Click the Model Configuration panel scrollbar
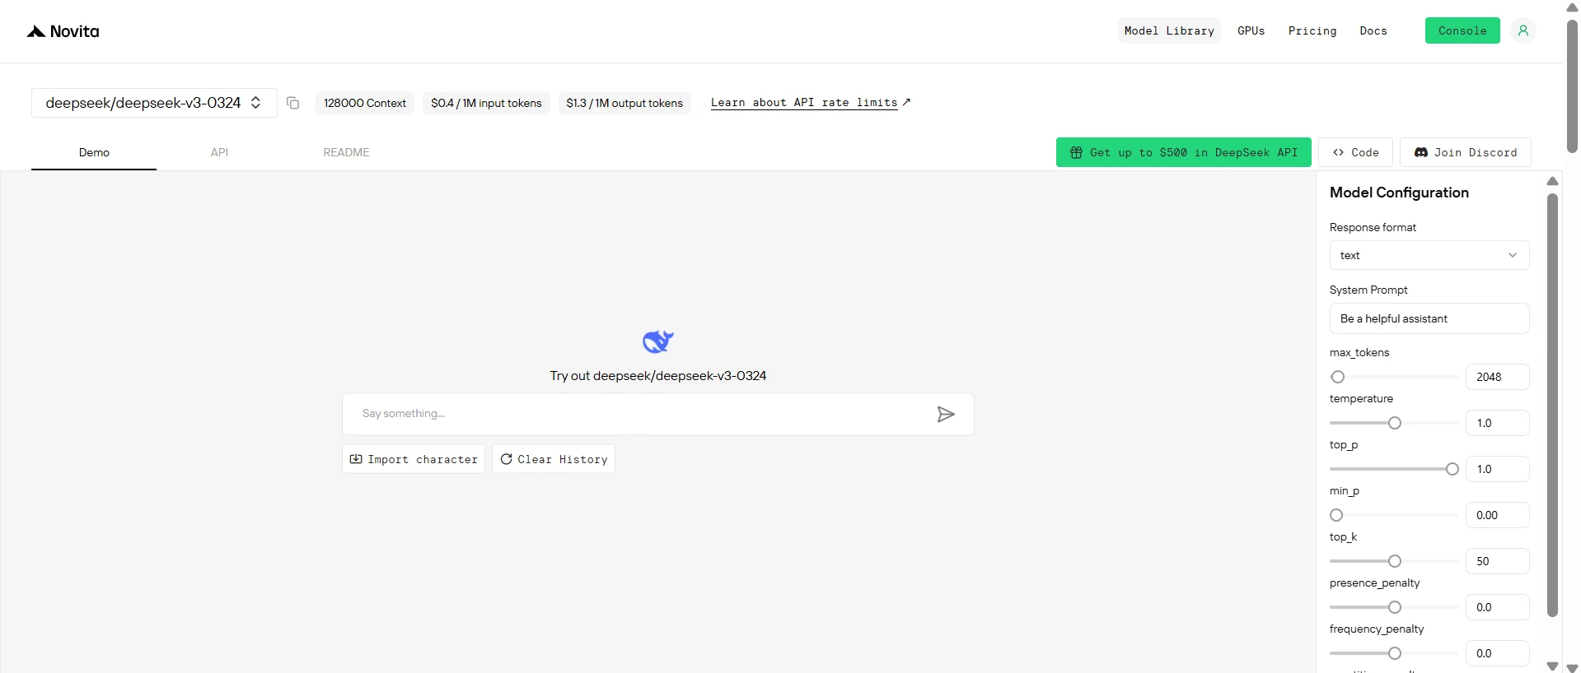 [1552, 405]
